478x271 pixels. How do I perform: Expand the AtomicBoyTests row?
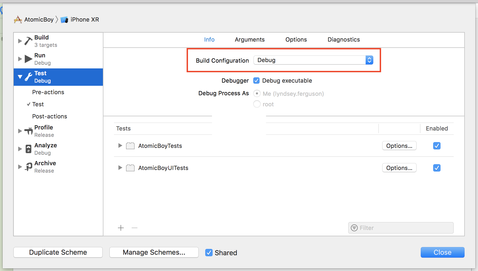(120, 145)
